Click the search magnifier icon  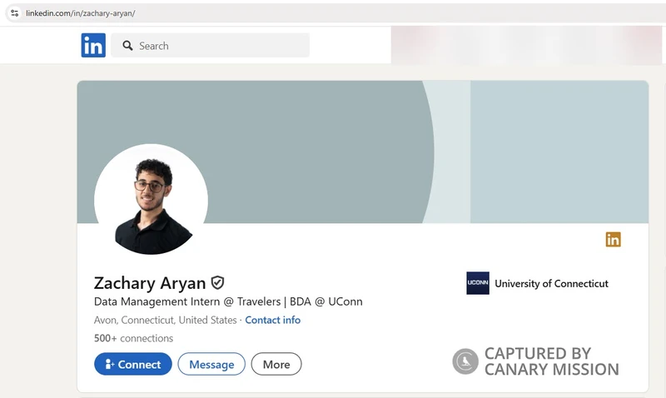click(127, 46)
